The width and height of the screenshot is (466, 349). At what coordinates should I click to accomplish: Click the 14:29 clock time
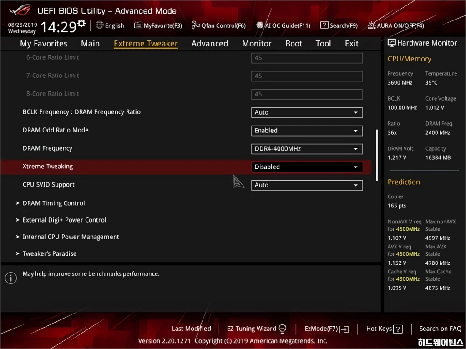(59, 27)
